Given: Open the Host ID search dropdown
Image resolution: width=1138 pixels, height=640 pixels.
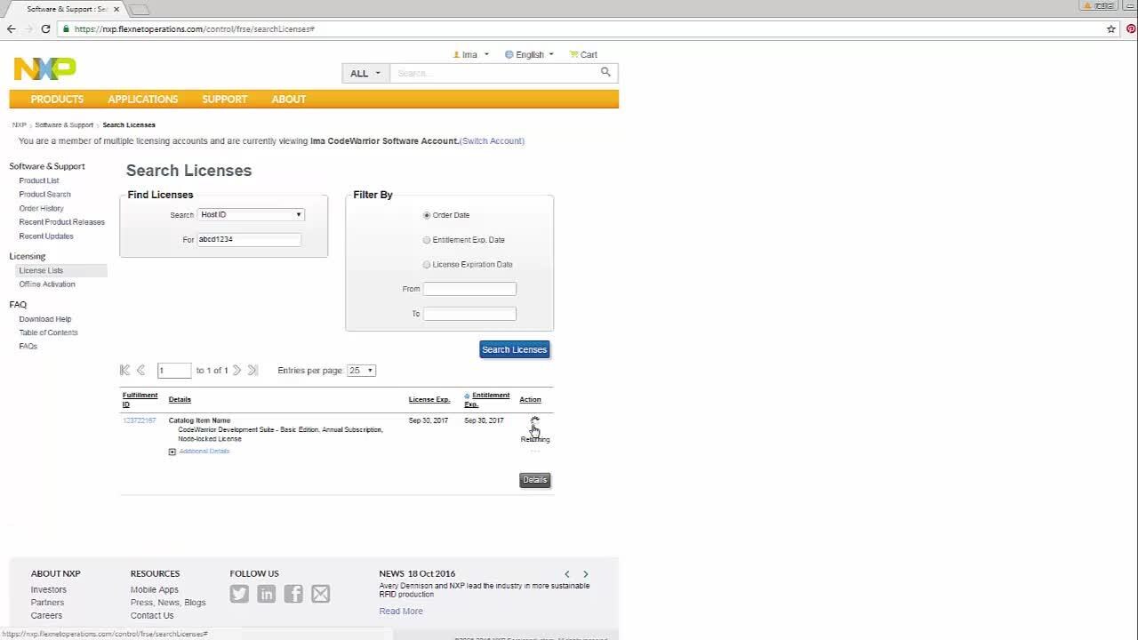Looking at the screenshot, I should tap(251, 214).
